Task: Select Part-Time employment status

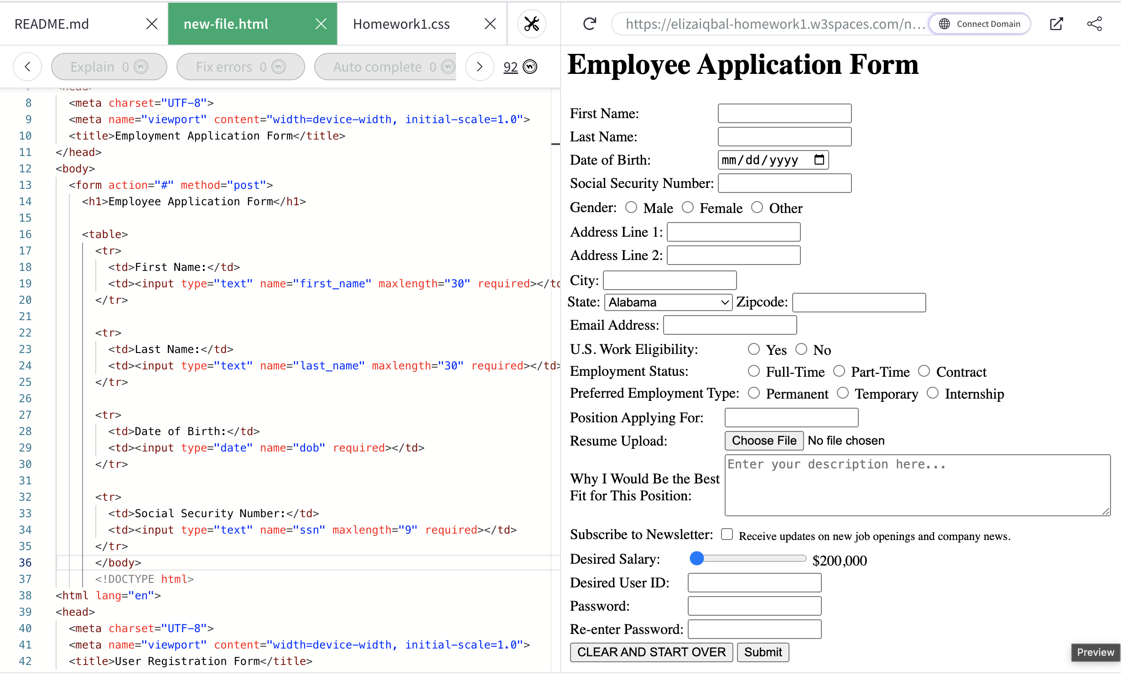Action: pos(839,371)
